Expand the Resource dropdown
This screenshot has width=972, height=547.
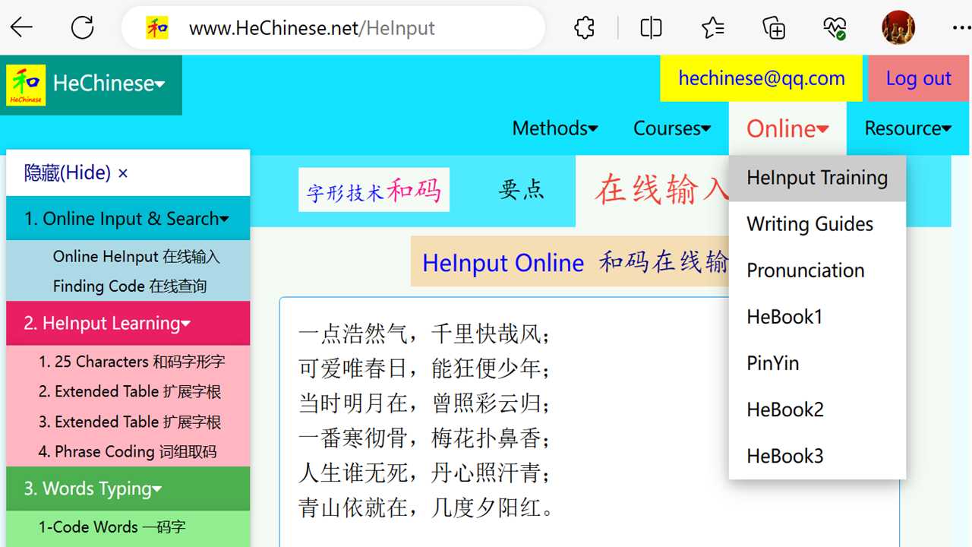coord(908,128)
